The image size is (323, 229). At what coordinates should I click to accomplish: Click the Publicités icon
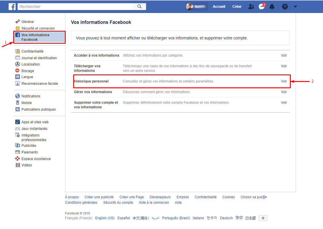[x=18, y=145]
